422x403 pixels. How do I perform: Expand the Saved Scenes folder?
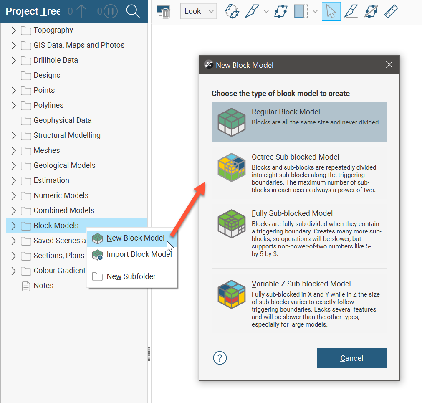(x=14, y=241)
